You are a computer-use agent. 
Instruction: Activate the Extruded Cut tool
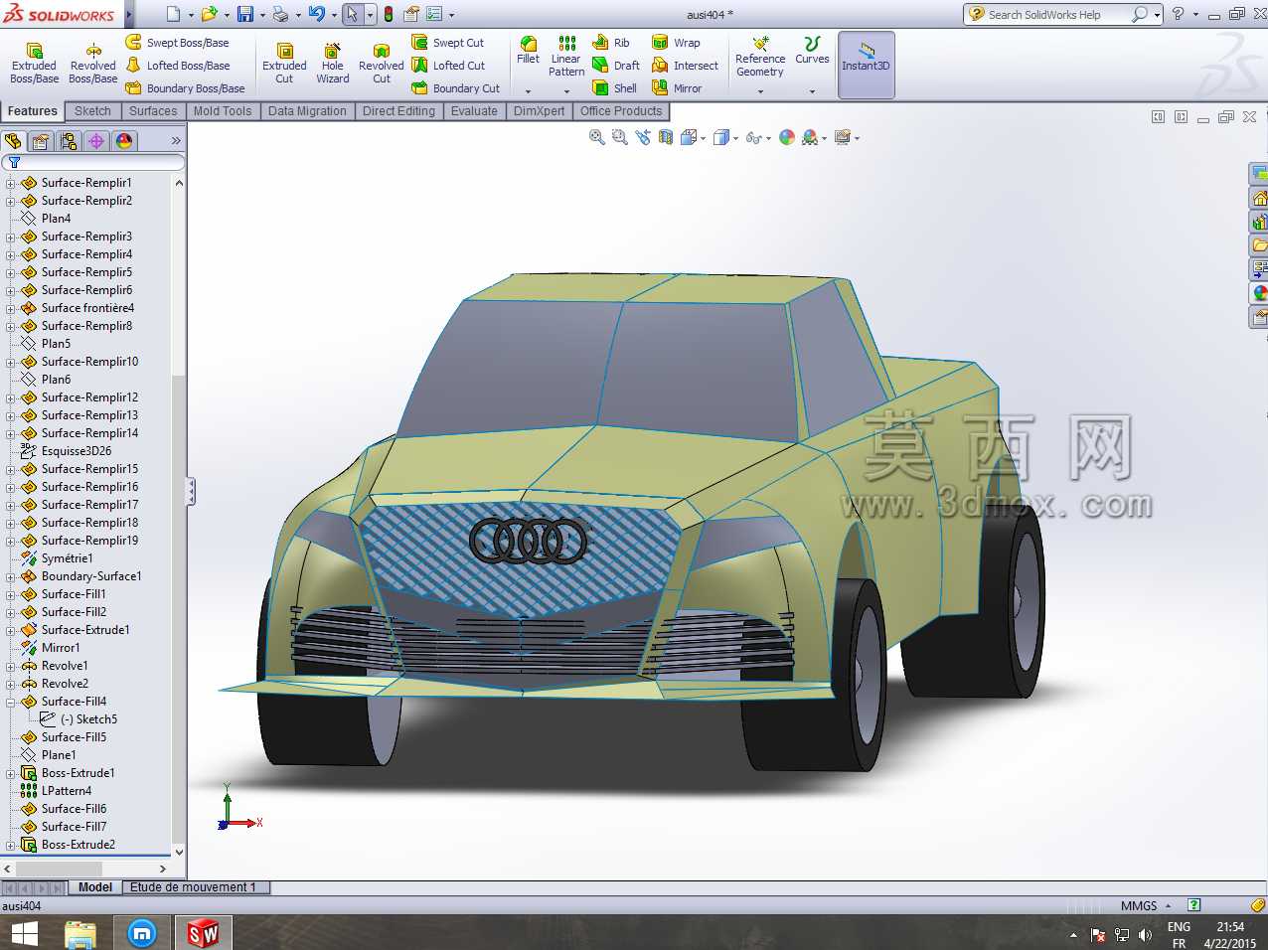284,64
